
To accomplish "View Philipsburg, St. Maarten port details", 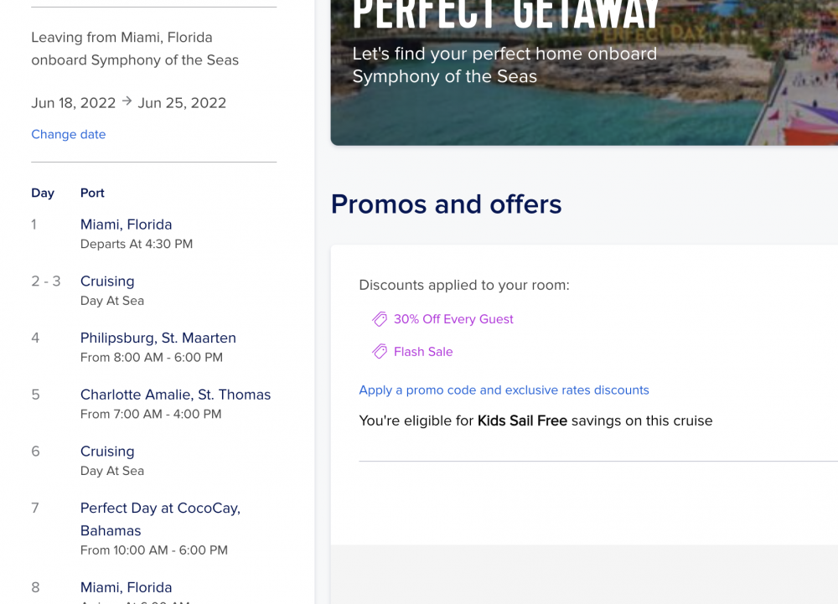I will pos(158,338).
